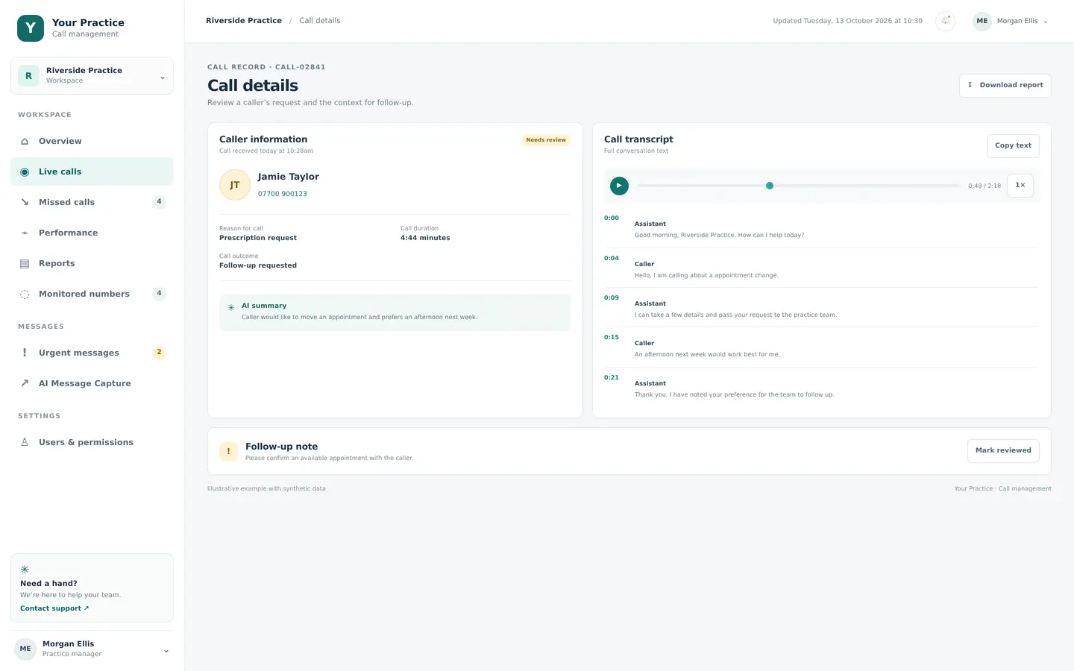The width and height of the screenshot is (1074, 671).
Task: Click the Riverside Practice breadcrumb
Action: click(x=244, y=21)
